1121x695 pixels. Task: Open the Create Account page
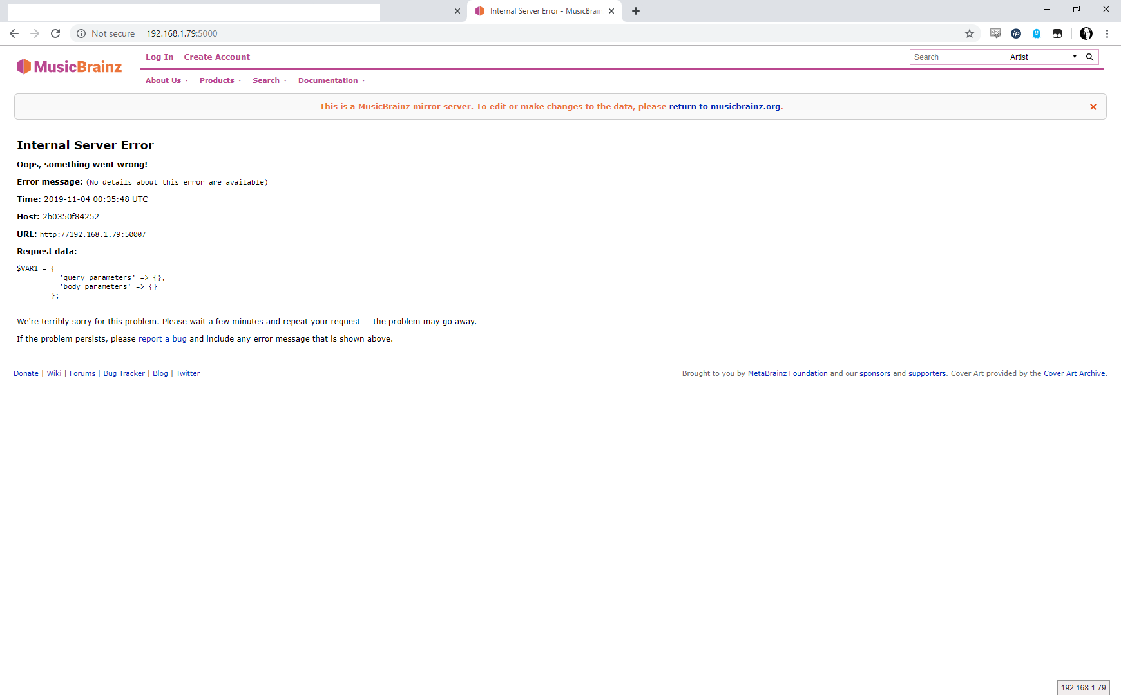coord(216,57)
